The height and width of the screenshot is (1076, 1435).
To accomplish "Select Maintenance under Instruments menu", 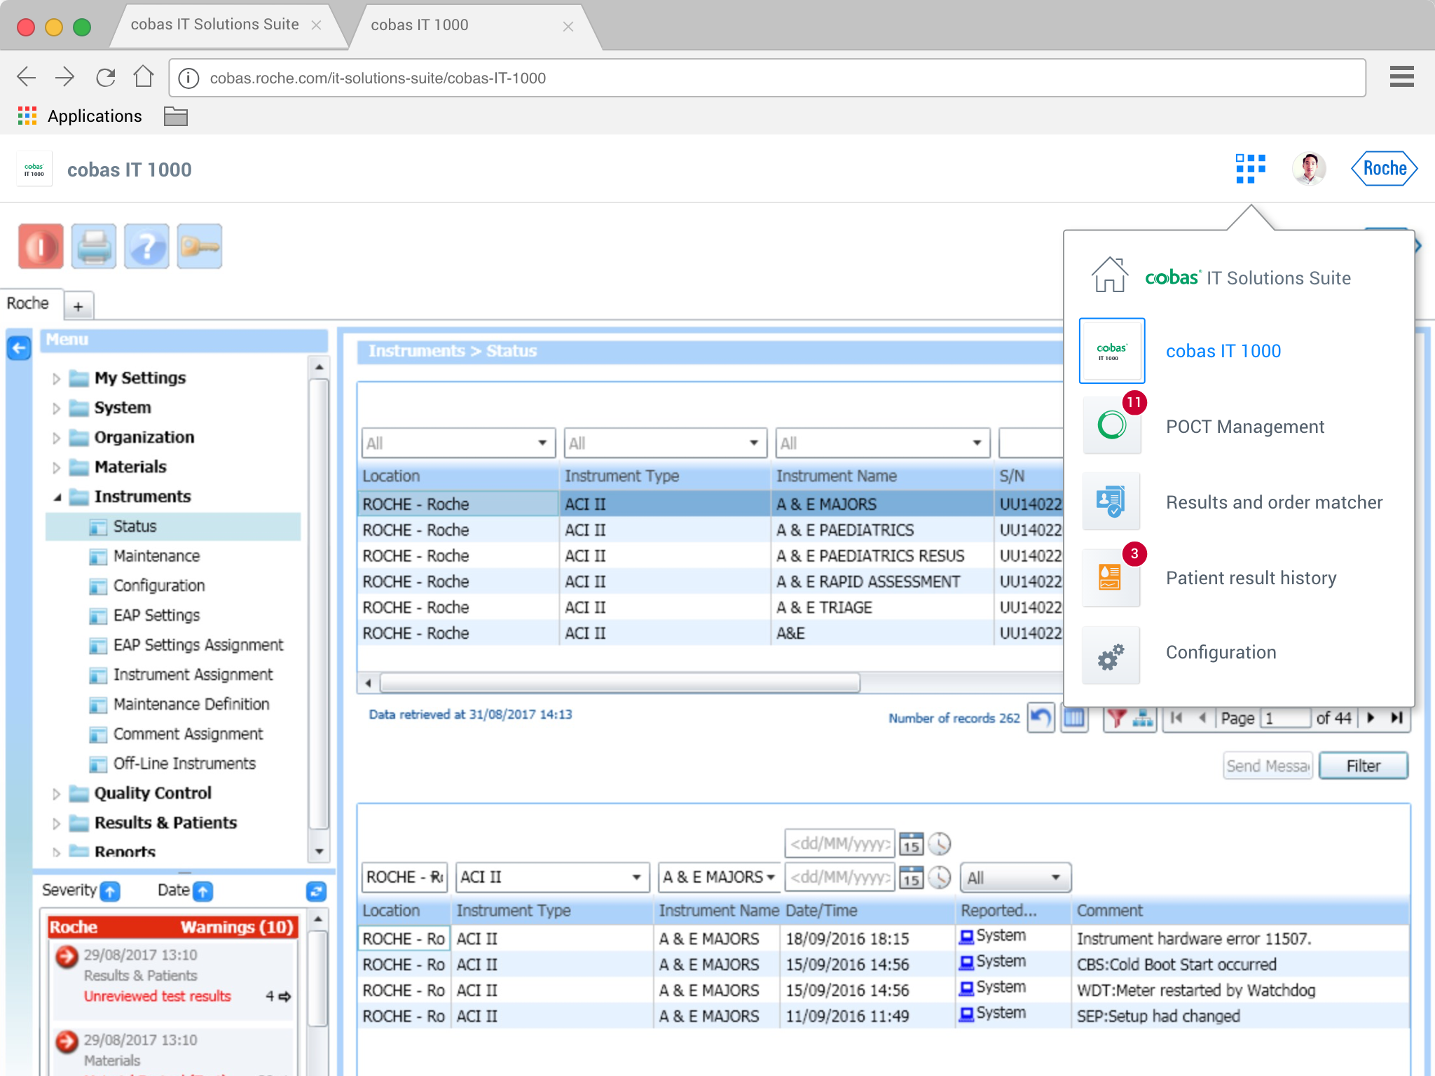I will (x=156, y=556).
